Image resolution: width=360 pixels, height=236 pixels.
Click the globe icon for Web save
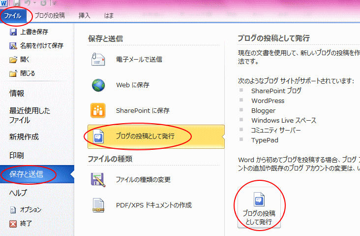point(98,85)
